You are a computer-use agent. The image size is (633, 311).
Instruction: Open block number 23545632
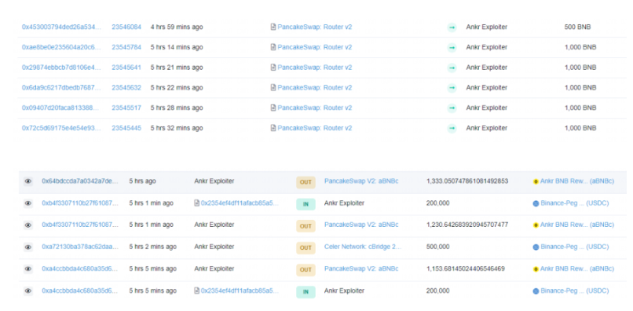tap(126, 88)
